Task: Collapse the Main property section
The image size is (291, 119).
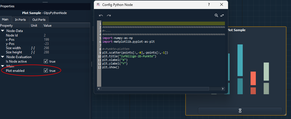Action: [x=3, y=66]
